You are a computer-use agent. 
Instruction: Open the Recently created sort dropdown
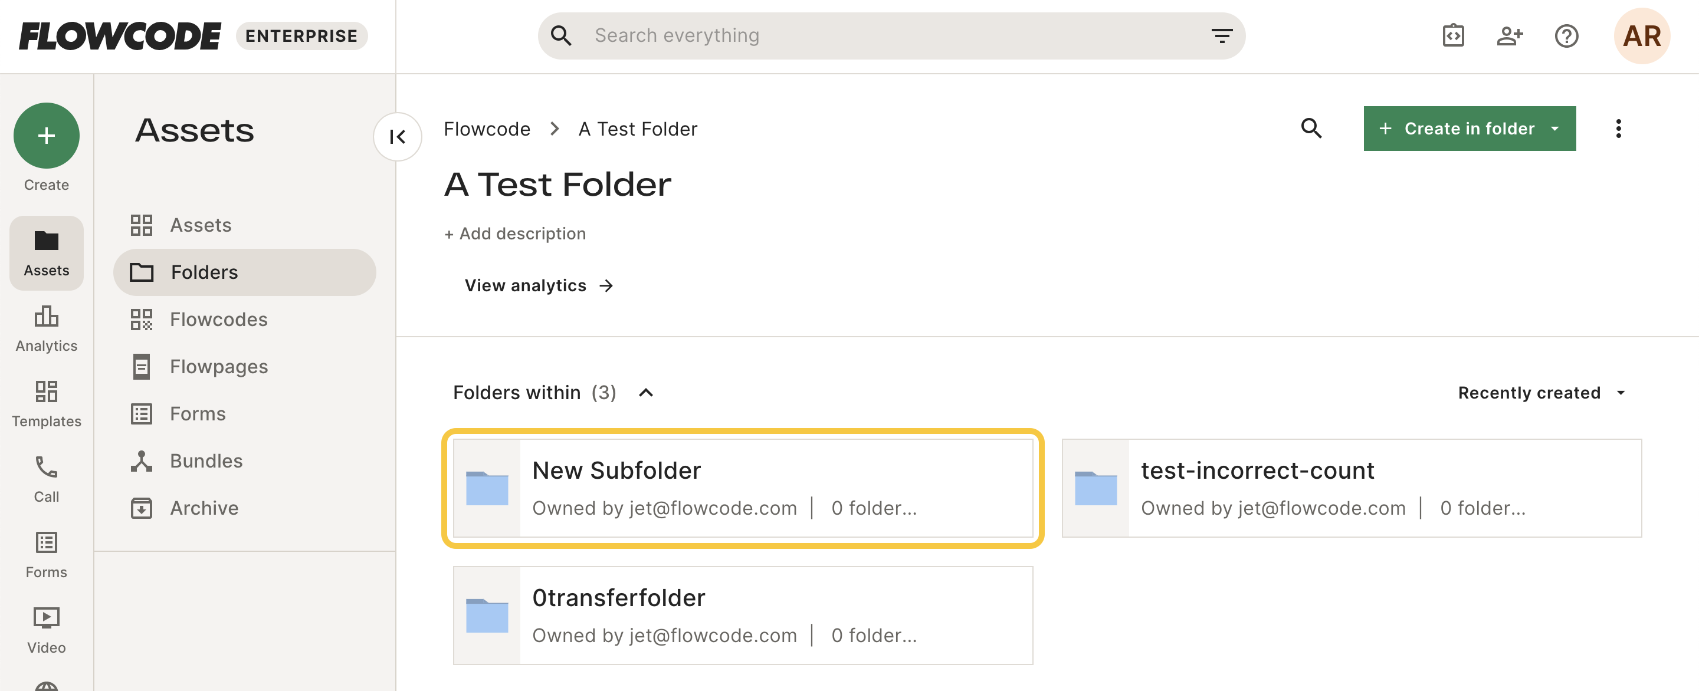point(1541,392)
